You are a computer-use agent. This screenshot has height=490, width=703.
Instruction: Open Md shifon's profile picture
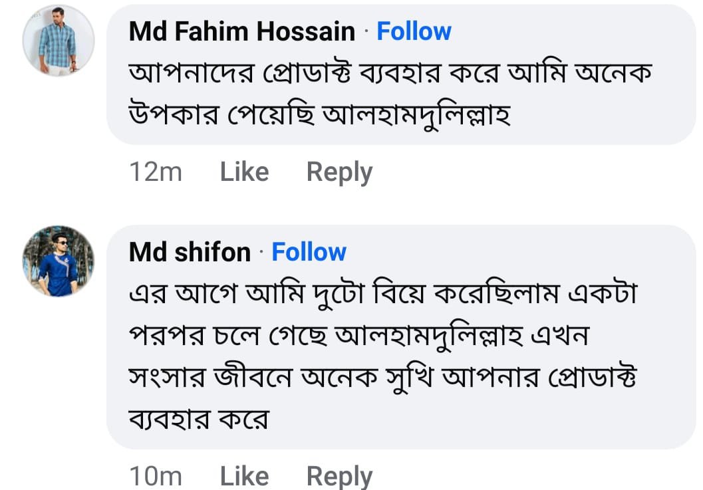pyautogui.click(x=59, y=261)
